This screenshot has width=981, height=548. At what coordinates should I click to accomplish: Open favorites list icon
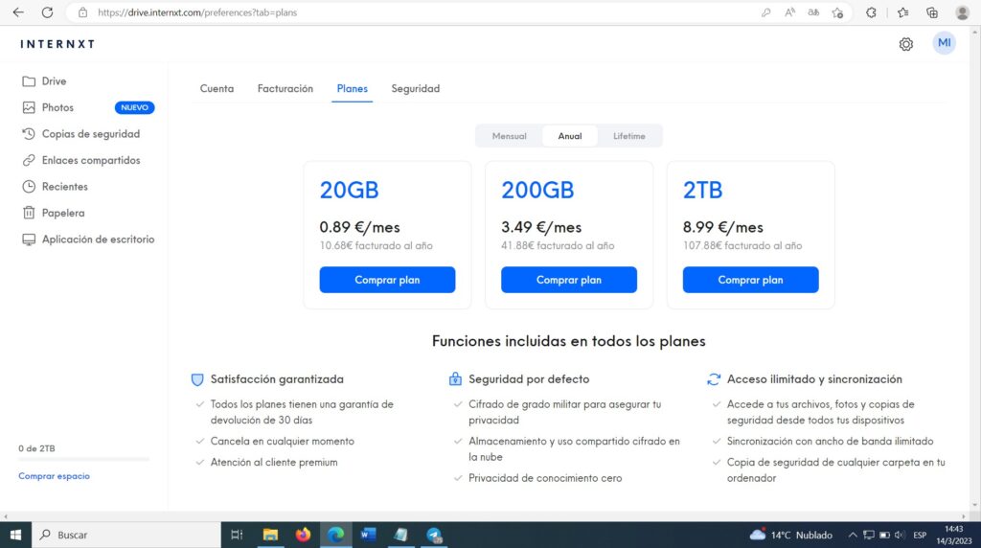point(902,11)
